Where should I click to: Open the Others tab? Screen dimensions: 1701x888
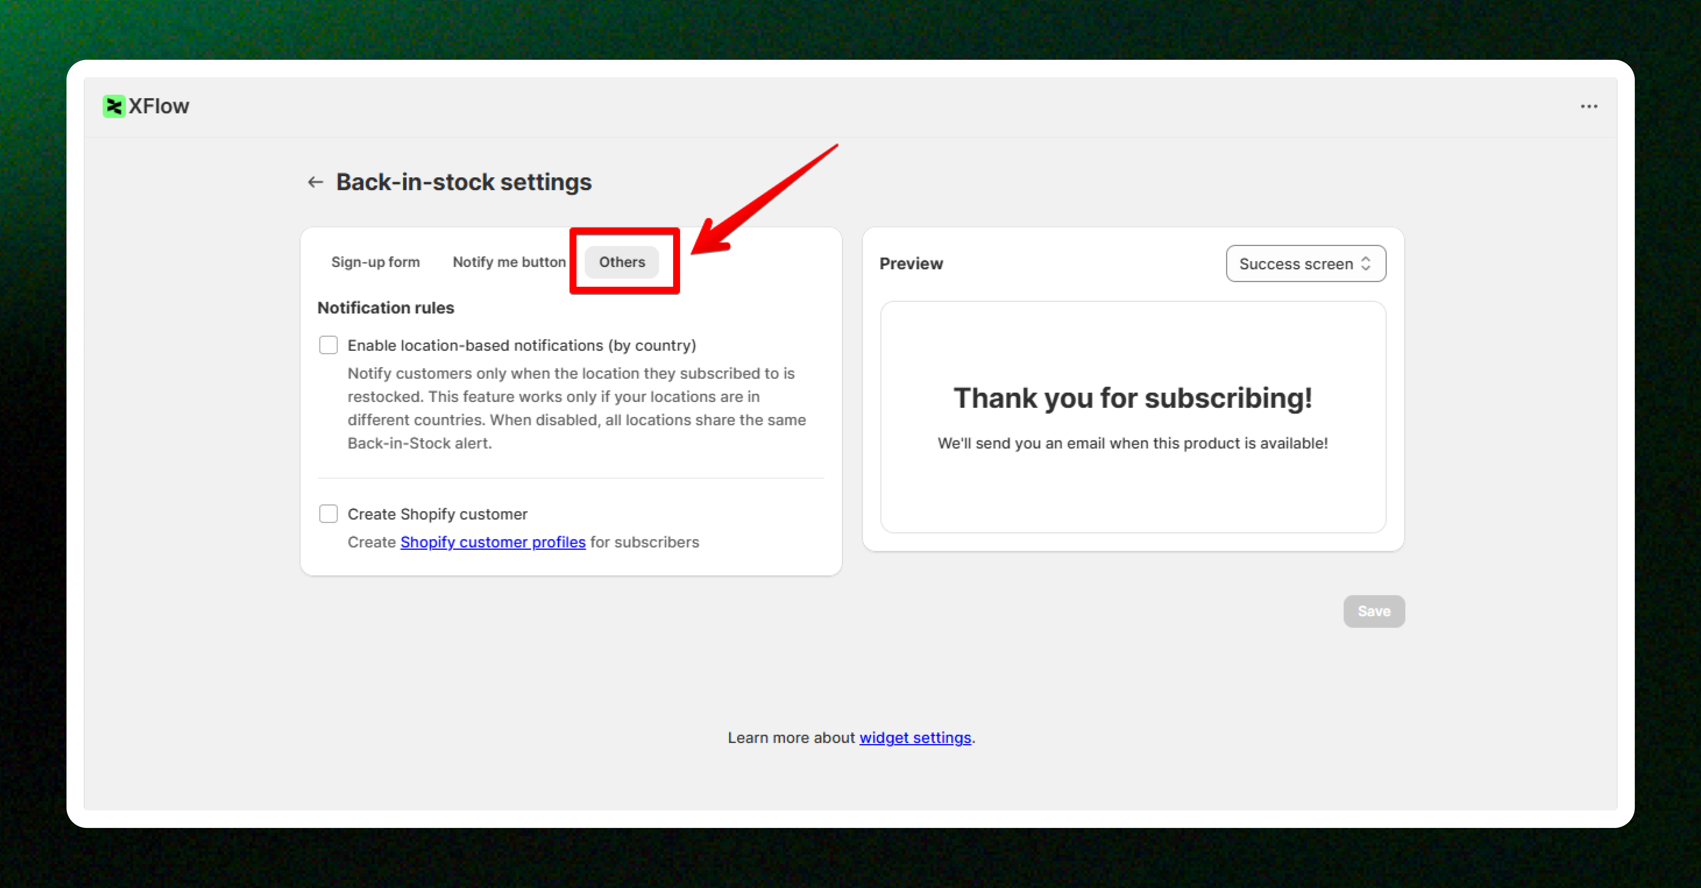(x=621, y=262)
